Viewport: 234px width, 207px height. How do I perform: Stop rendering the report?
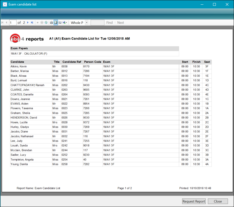42,23
